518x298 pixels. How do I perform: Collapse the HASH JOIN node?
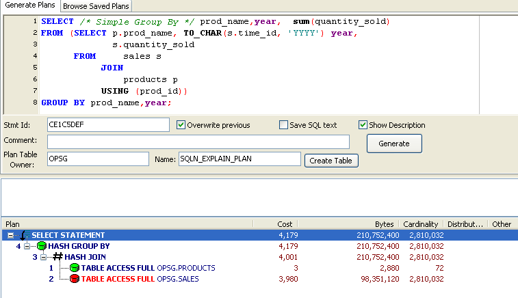(x=43, y=257)
